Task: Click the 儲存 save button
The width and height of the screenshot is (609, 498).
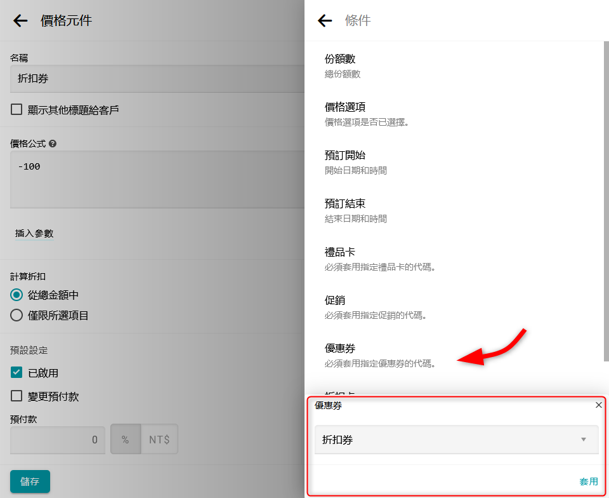Action: [30, 481]
